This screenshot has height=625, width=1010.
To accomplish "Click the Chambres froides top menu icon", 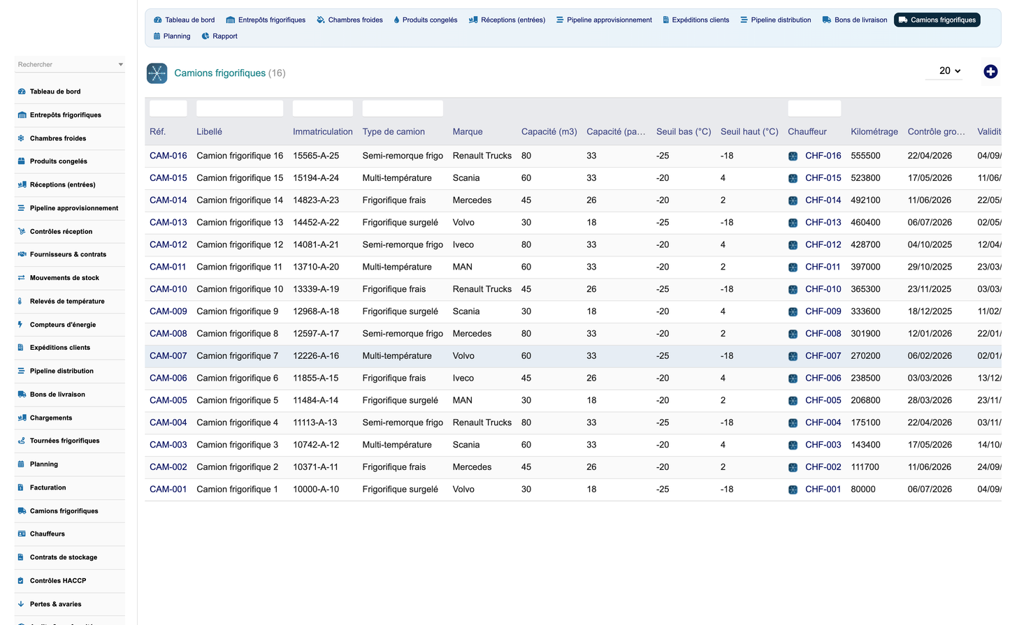I will point(321,20).
